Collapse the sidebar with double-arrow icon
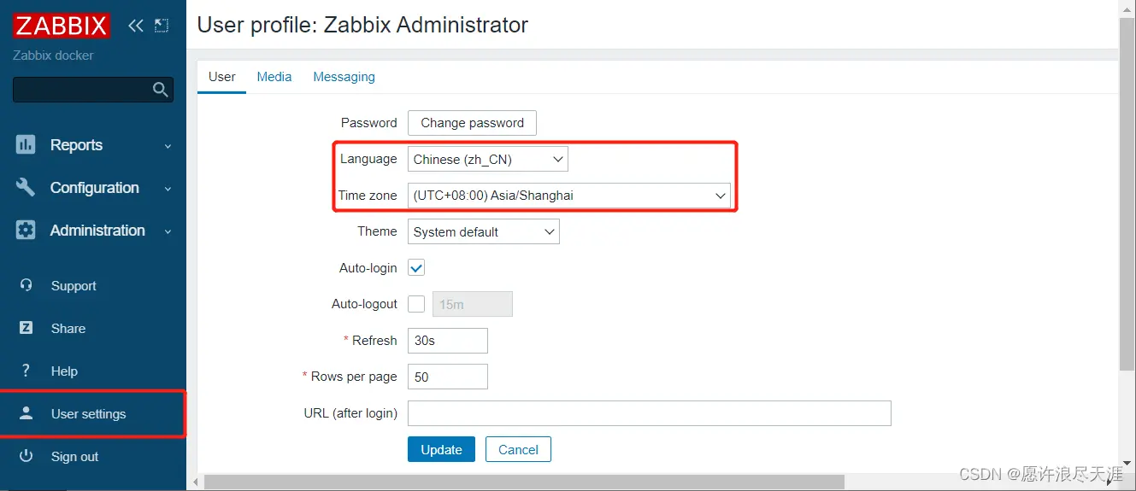 136,26
